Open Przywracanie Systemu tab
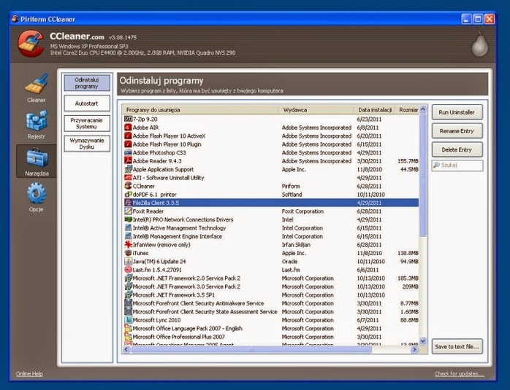Screen dimensions: 510x390 click(87, 124)
